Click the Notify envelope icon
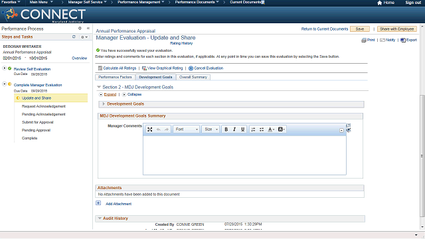Image resolution: width=425 pixels, height=239 pixels. tap(382, 40)
